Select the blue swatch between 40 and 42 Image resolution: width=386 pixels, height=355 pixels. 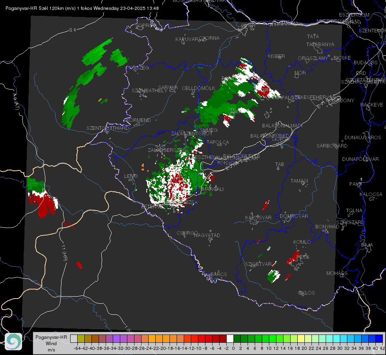tap(379, 338)
